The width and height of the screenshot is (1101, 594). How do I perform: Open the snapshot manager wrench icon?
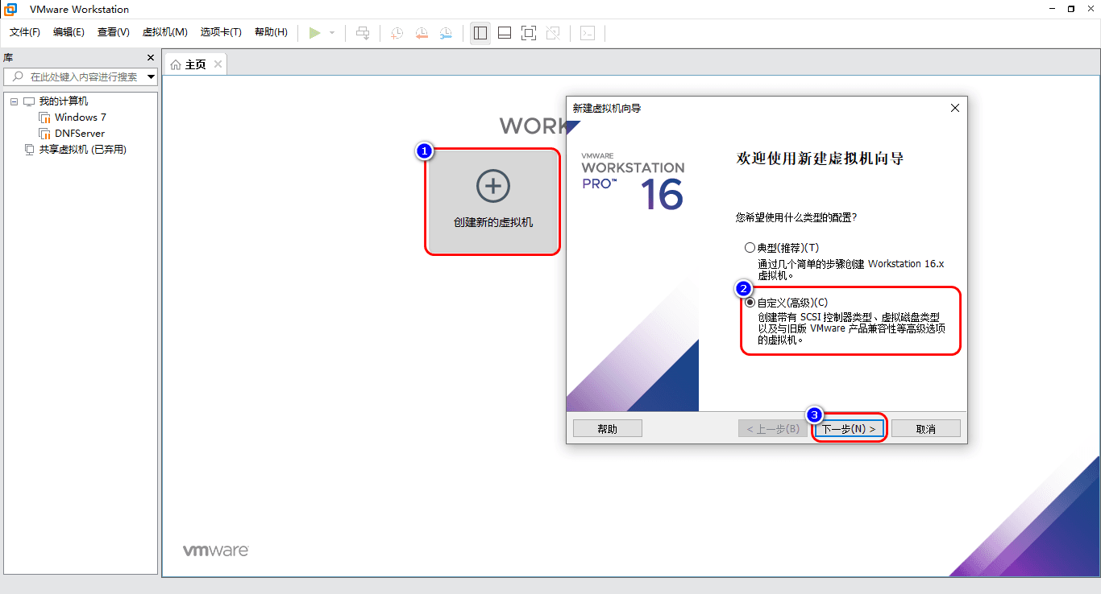point(446,33)
